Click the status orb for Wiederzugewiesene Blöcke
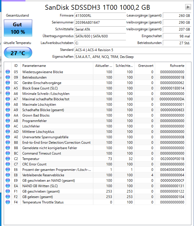 8,72
